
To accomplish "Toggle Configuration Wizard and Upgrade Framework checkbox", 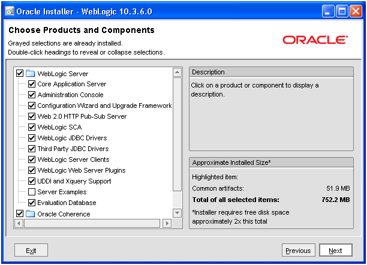I will click(32, 106).
